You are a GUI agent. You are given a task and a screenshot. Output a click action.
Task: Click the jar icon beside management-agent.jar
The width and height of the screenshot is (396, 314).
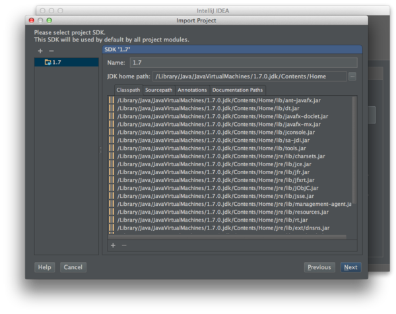pyautogui.click(x=112, y=204)
